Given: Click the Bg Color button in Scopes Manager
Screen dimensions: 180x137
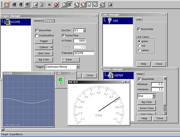Looking at the screenshot, I should [x=44, y=60].
